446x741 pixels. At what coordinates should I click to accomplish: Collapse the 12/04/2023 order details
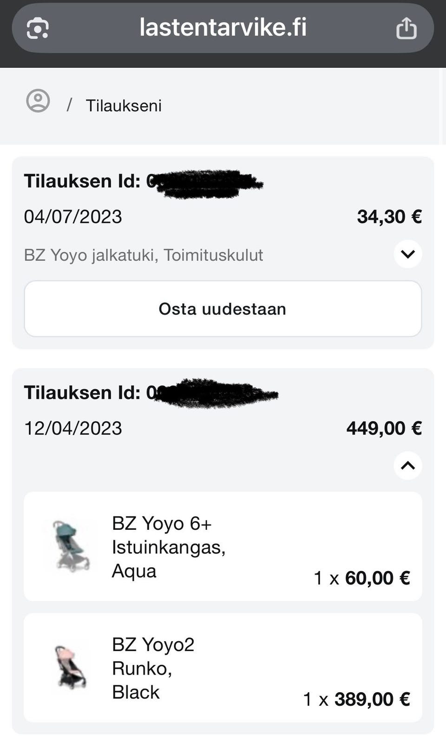pyautogui.click(x=408, y=465)
